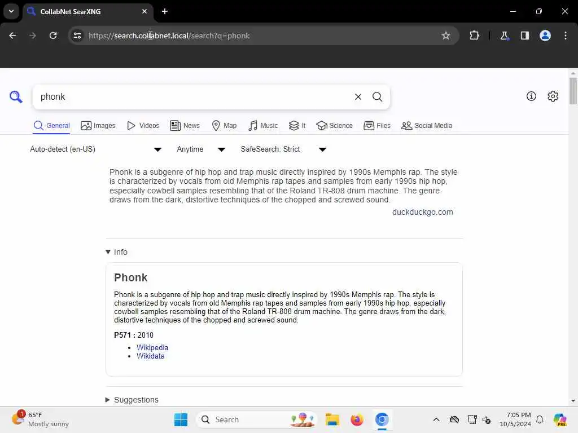Expand the Suggestions section
The image size is (578, 433).
[x=132, y=400]
